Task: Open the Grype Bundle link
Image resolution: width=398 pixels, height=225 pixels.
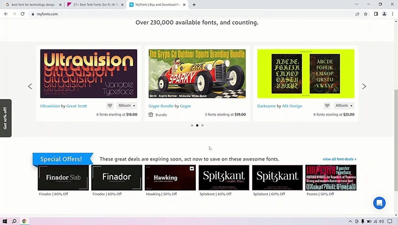Action: 161,106
